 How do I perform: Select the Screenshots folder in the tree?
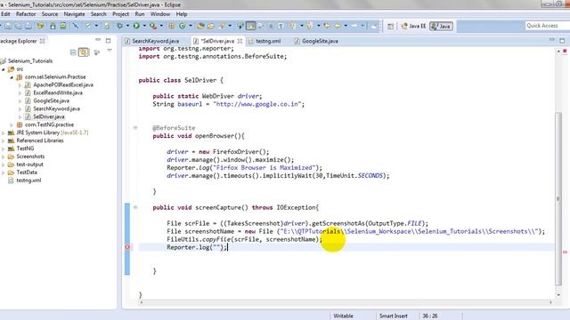pyautogui.click(x=30, y=156)
